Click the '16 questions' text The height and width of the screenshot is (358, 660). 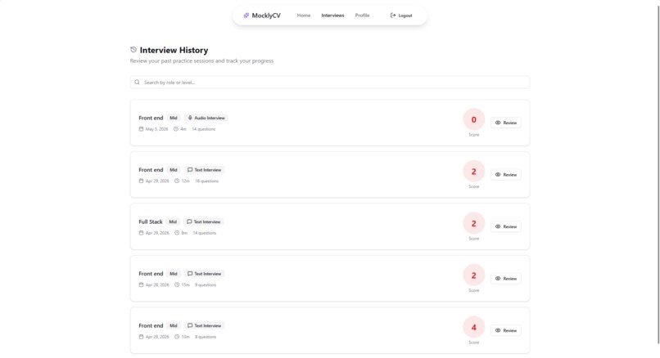(x=206, y=181)
